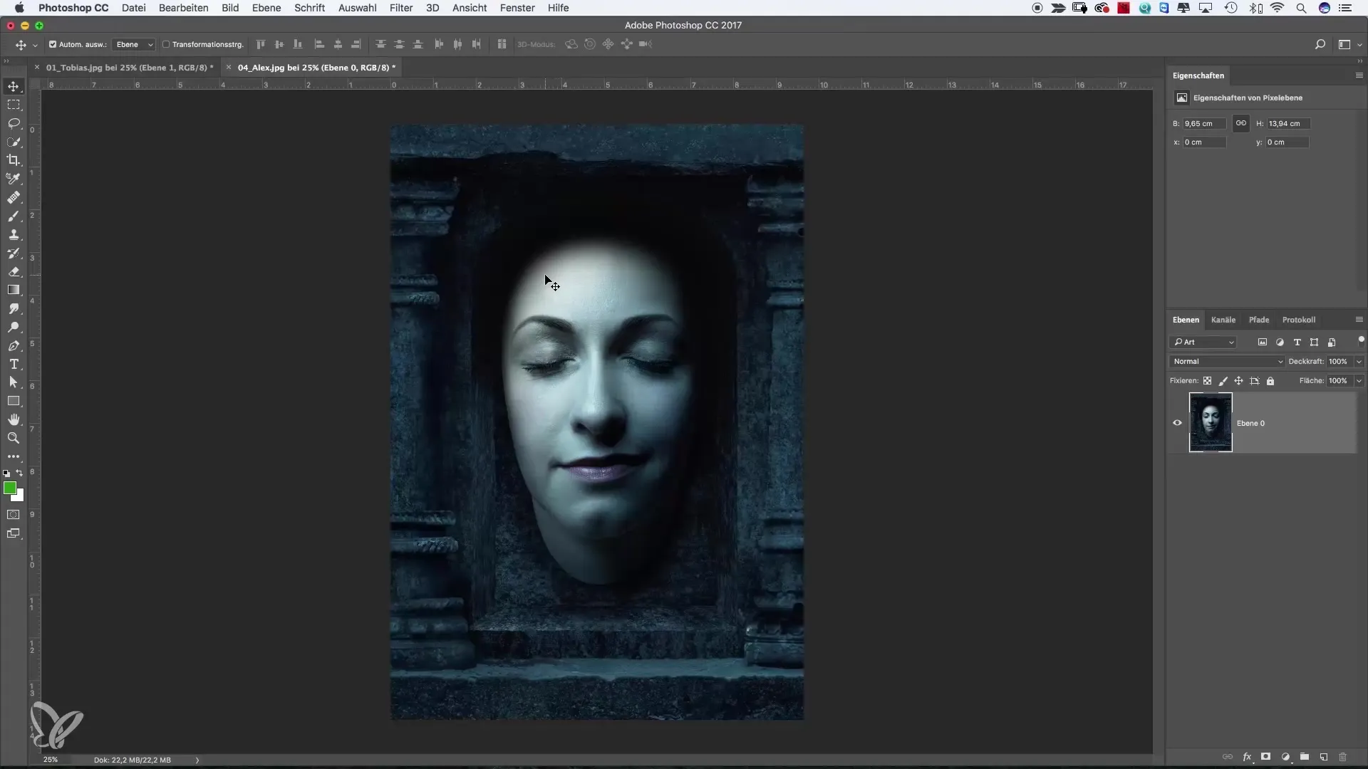Select the Dodge tool

[x=14, y=327]
